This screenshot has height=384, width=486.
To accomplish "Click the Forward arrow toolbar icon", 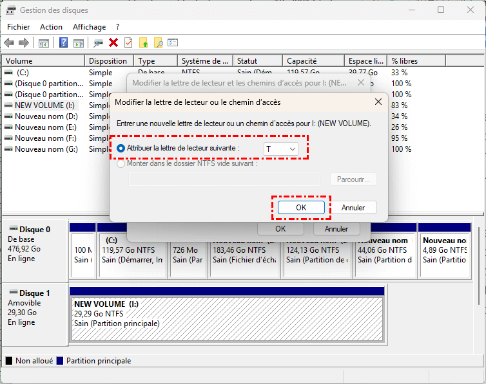I will (x=24, y=43).
